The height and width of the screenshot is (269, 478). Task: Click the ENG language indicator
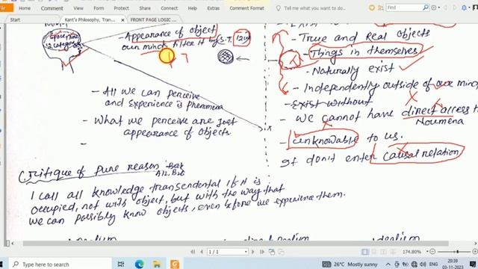(433, 264)
